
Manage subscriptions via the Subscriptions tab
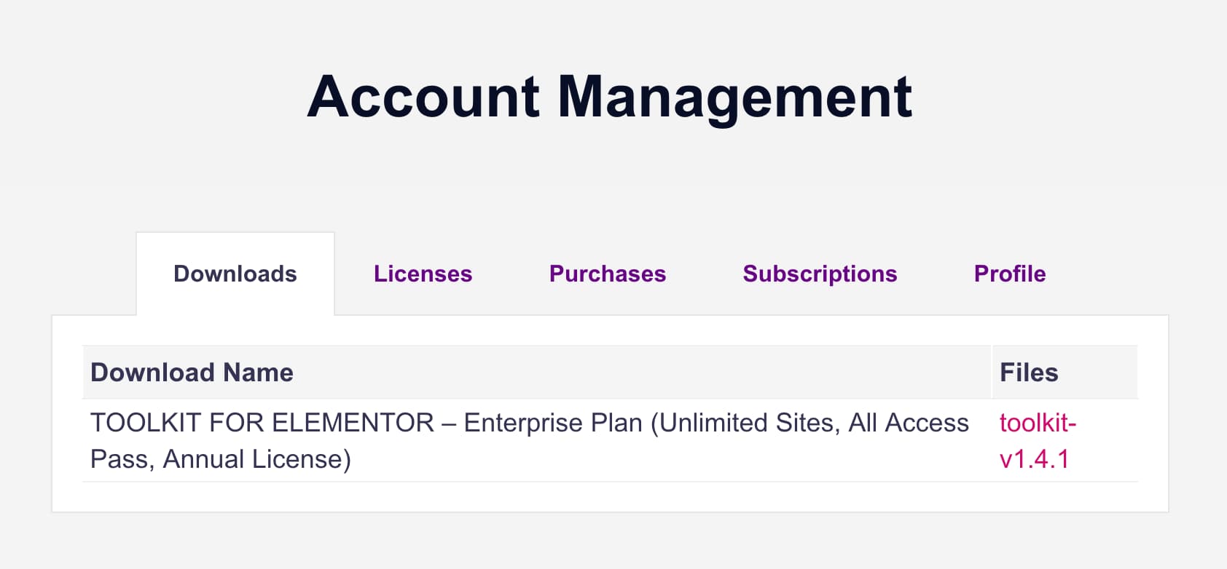click(x=819, y=274)
